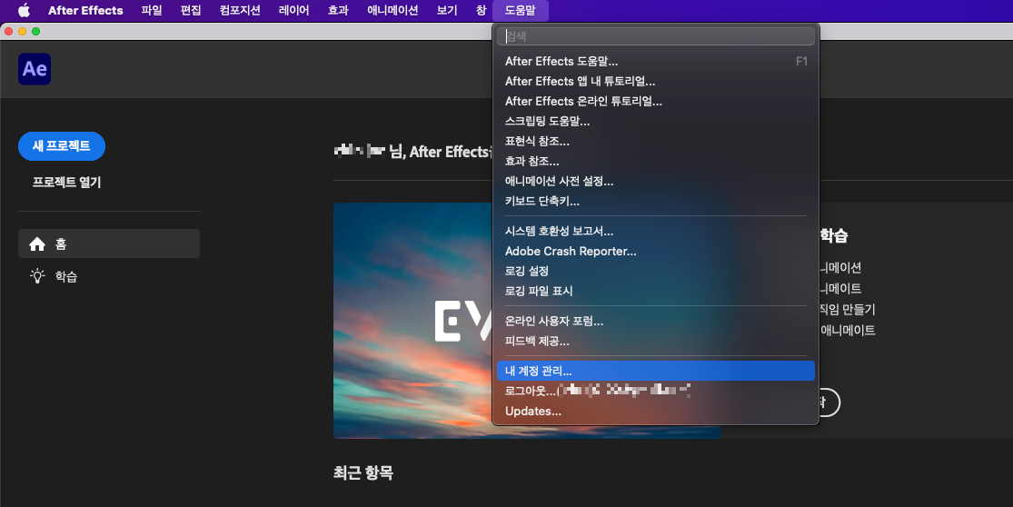Click the 학습 heading on the right
The image size is (1013, 507).
point(833,235)
